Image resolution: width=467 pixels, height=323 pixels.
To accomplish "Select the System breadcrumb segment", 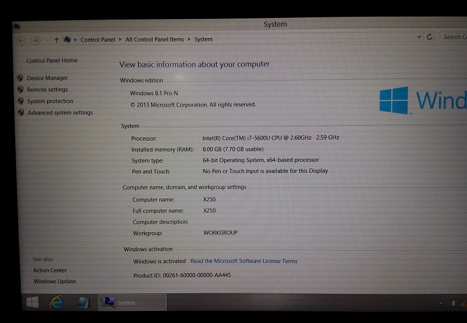I will pyautogui.click(x=203, y=39).
